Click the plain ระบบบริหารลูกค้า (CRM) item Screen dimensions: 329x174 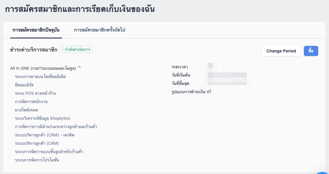pos(37,144)
